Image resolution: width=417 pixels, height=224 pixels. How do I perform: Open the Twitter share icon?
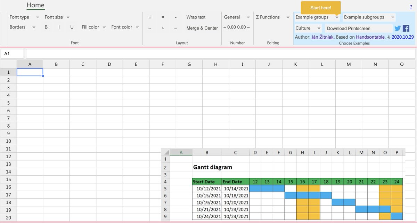[397, 28]
